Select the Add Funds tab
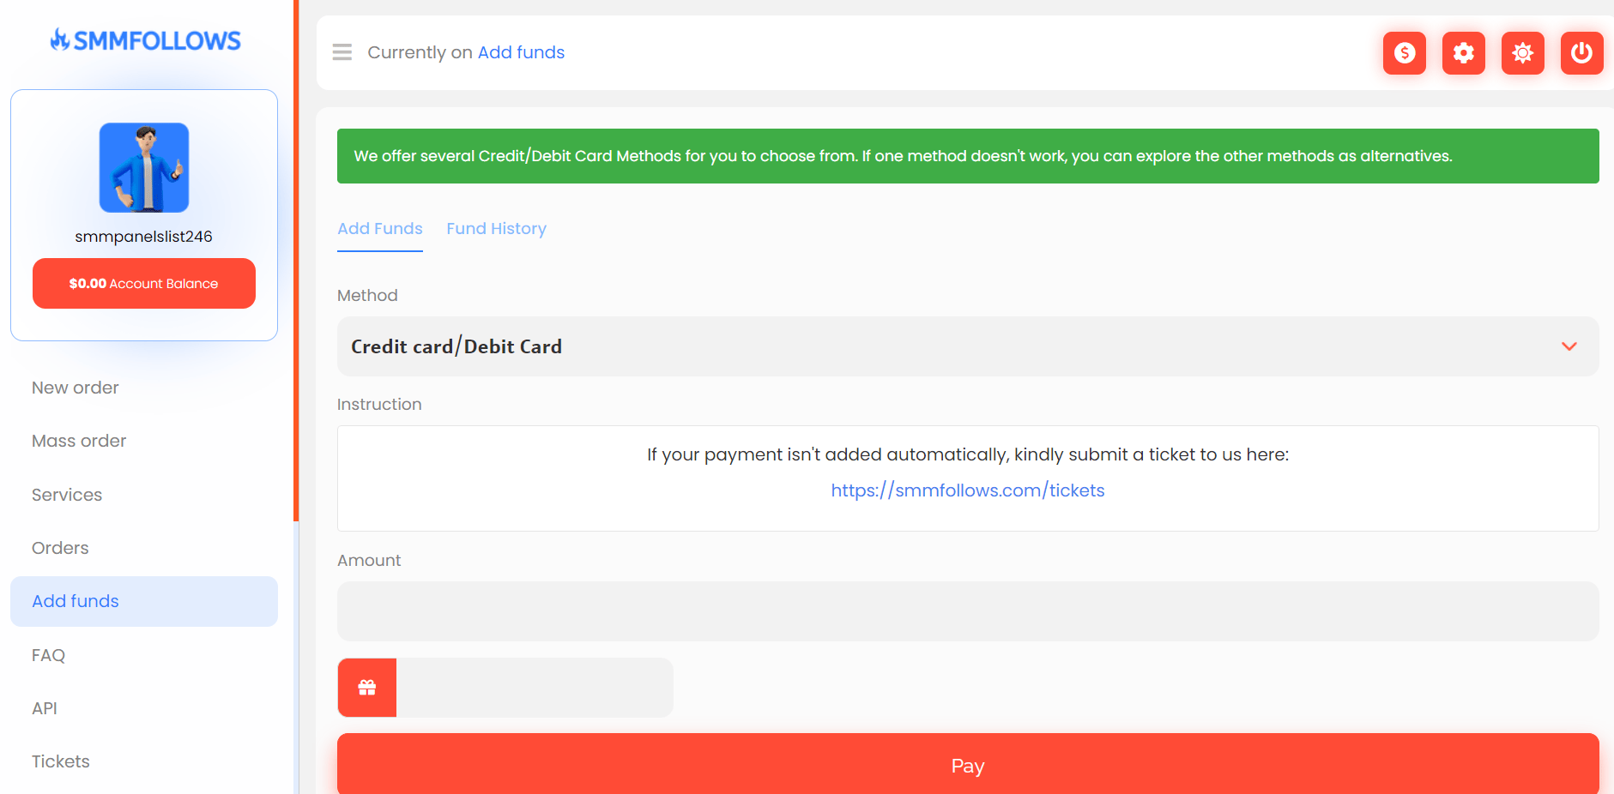The height and width of the screenshot is (794, 1614). click(x=379, y=229)
